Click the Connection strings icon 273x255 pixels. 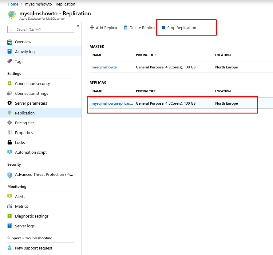[x=10, y=93]
